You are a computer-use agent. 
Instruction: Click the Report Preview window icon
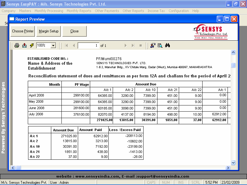[12, 19]
